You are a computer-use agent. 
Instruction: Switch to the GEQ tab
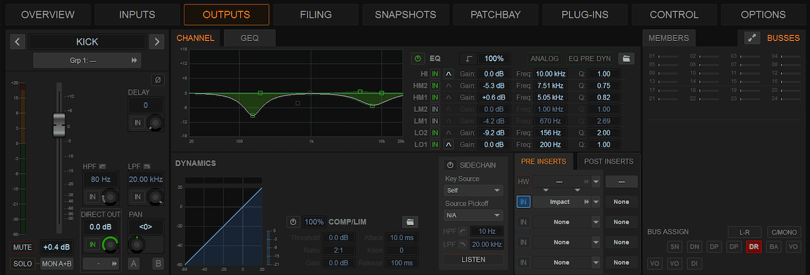(249, 38)
